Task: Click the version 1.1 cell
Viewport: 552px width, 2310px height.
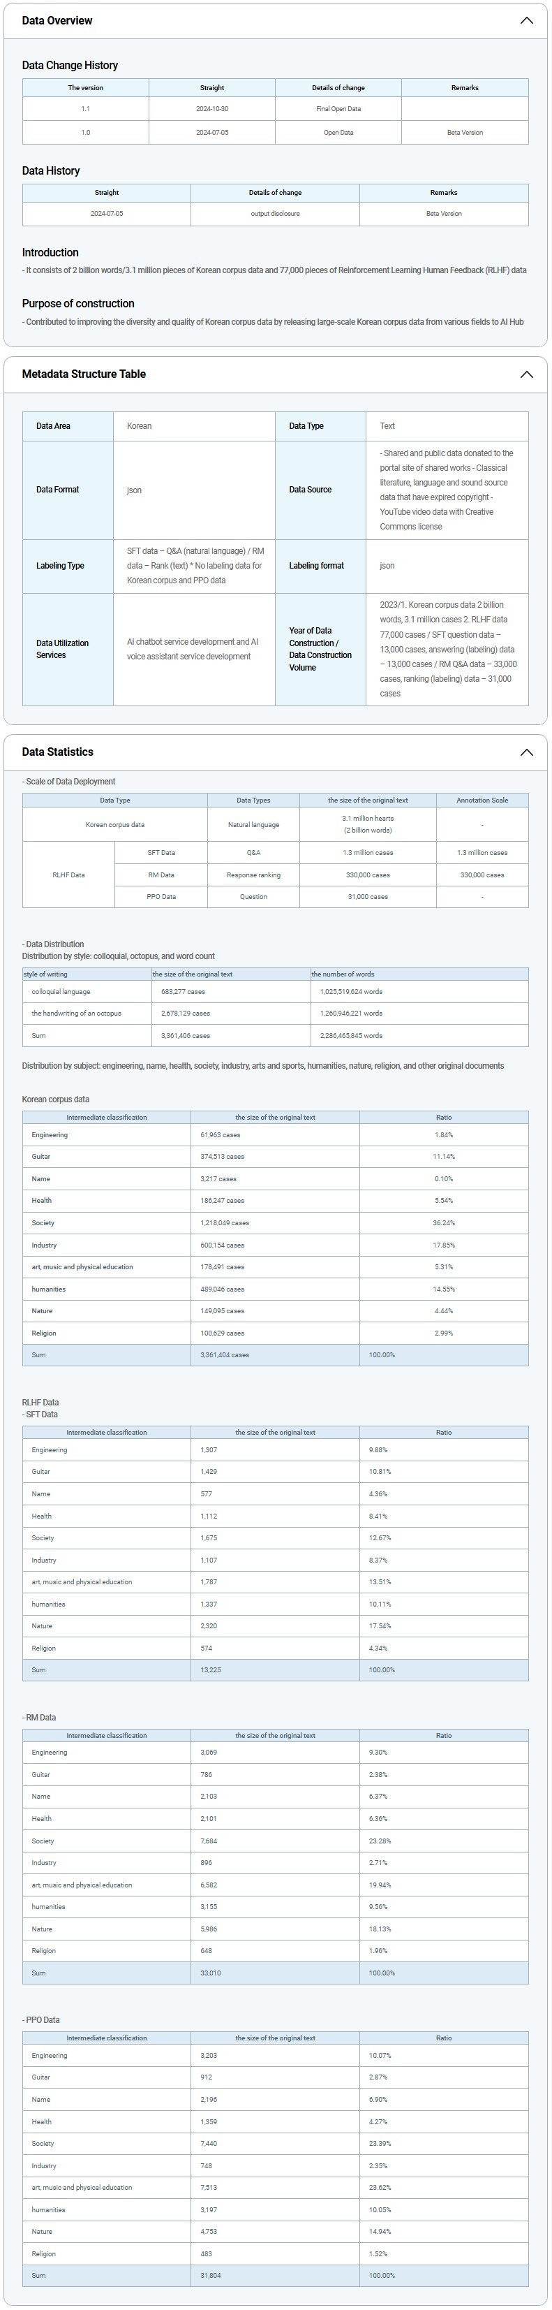Action: [x=85, y=108]
